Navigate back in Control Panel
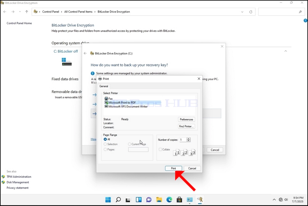This screenshot has height=206, width=308. point(5,12)
